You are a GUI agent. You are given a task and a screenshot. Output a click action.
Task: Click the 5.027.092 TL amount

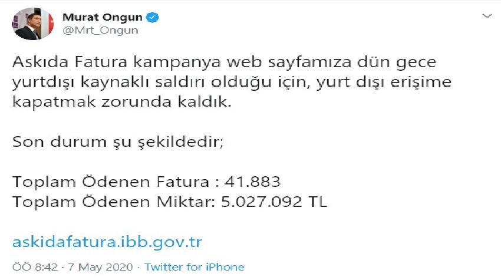pos(274,202)
